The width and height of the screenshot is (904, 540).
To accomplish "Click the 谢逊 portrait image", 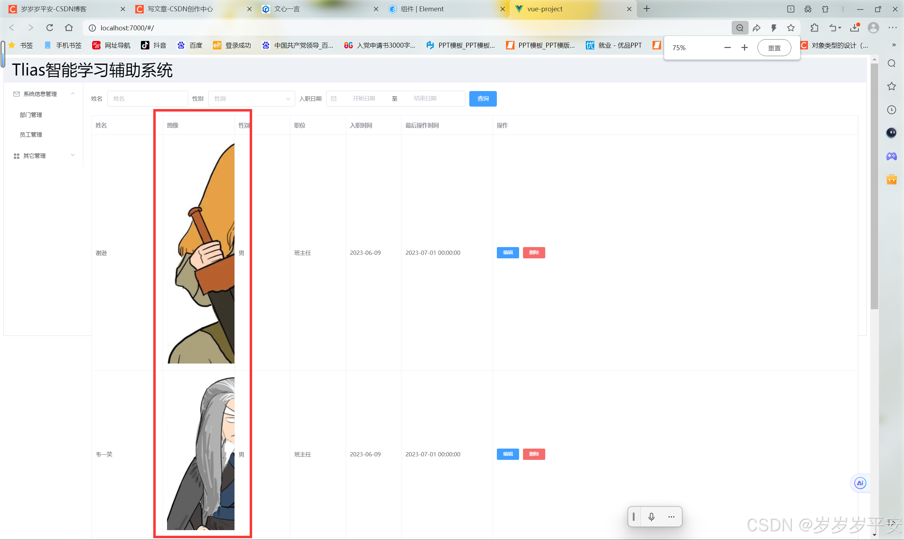I will click(201, 253).
